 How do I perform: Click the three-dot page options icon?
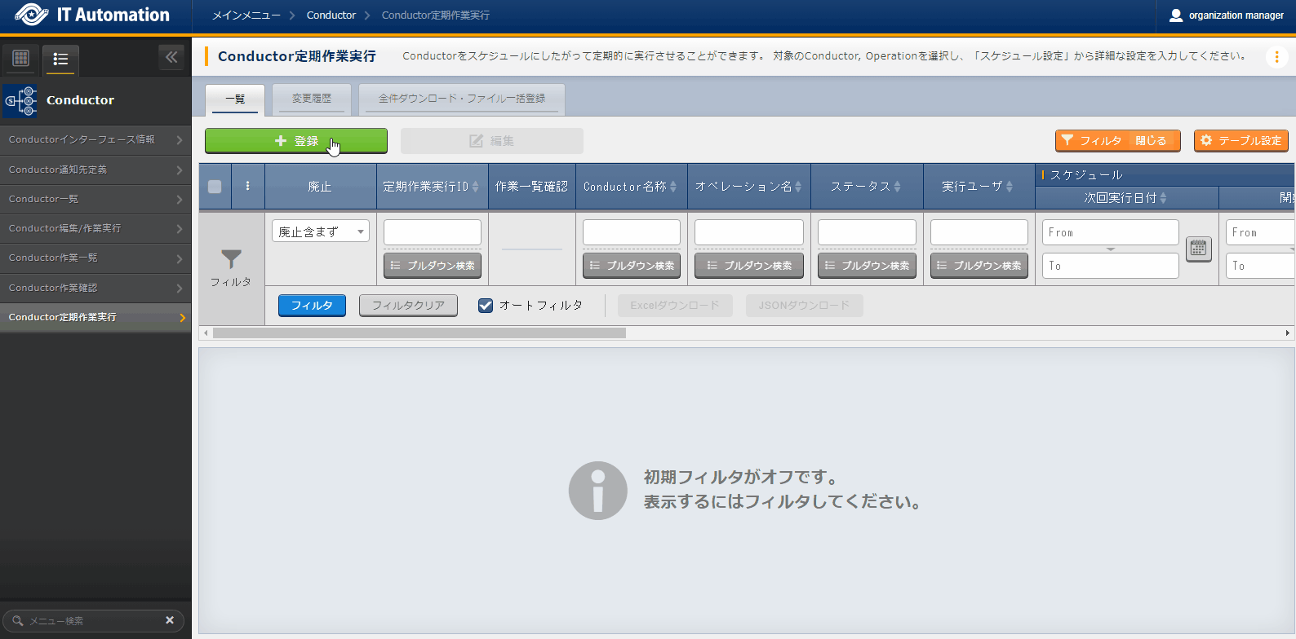click(1276, 56)
